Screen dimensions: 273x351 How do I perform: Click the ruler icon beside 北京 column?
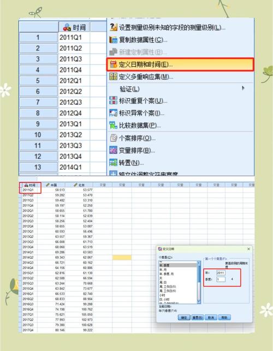75,185
